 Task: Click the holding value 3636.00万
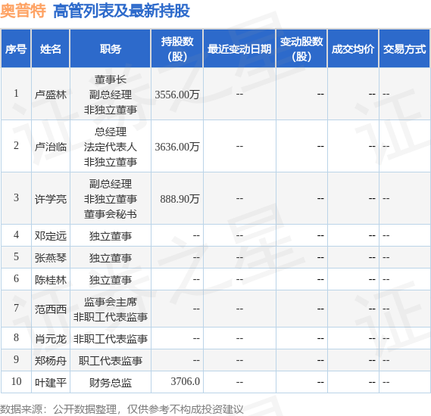(x=177, y=147)
